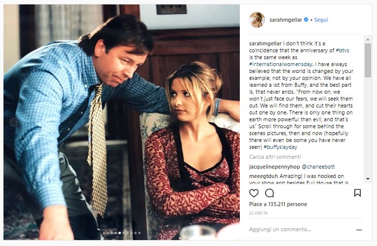
Task: Visit commenter jacquelinepennyhop's profile
Action: 274,167
